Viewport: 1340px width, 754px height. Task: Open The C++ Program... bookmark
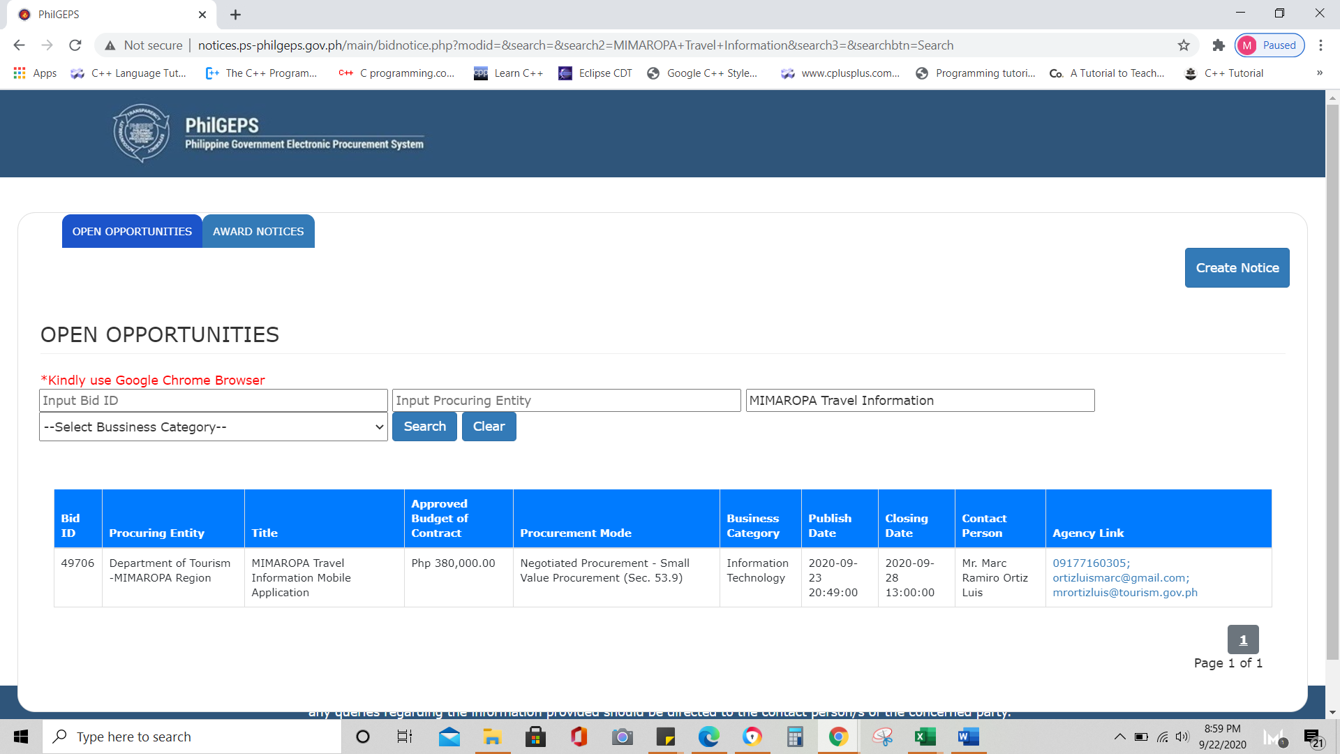pos(262,73)
